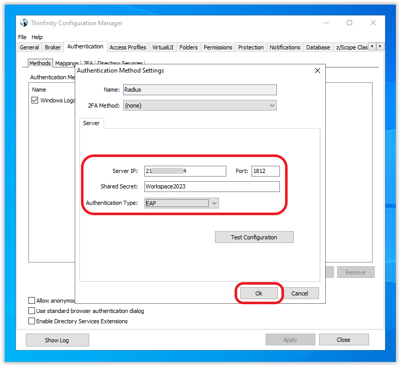Select the Authentication tab
400x366 pixels.
[x=86, y=46]
